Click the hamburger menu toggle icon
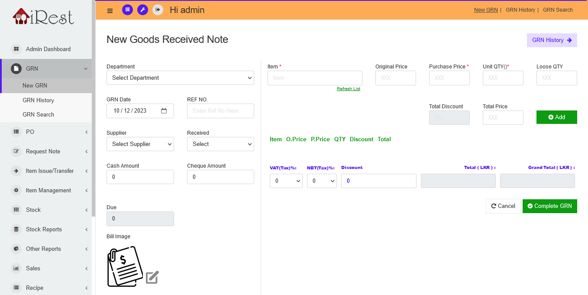Image resolution: width=588 pixels, height=295 pixels. tap(110, 10)
